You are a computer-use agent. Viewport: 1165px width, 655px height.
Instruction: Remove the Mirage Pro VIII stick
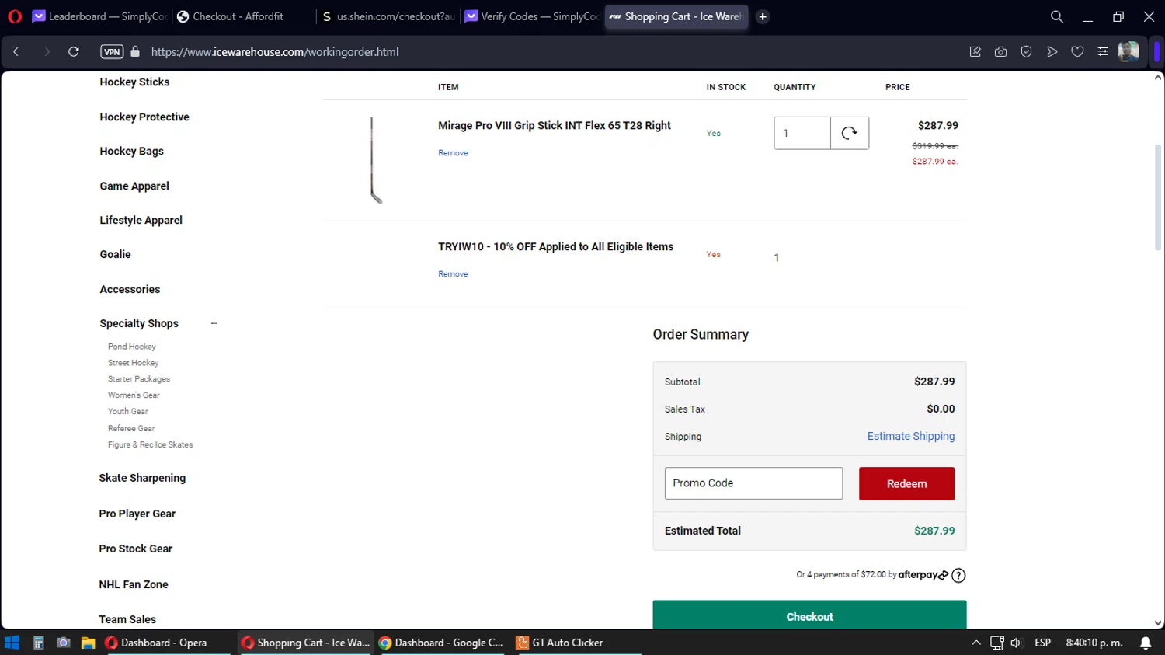tap(453, 153)
